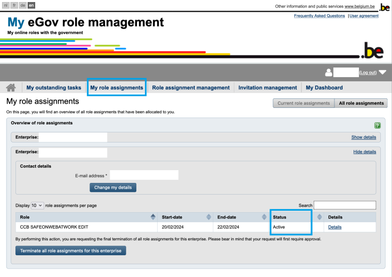392x277 pixels.
Task: Click the user profile icon
Action: [x=329, y=72]
